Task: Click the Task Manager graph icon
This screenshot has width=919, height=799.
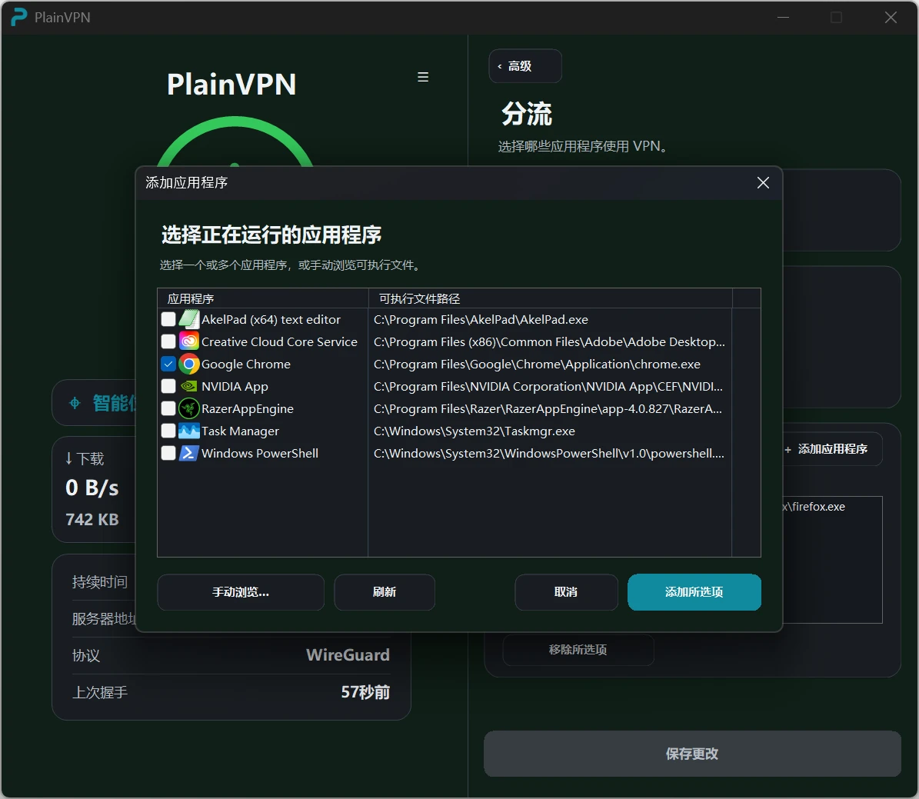Action: click(188, 431)
